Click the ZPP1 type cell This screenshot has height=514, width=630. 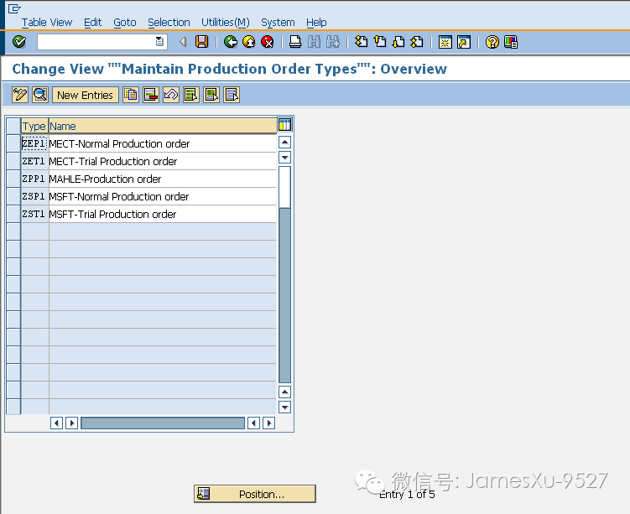click(34, 179)
